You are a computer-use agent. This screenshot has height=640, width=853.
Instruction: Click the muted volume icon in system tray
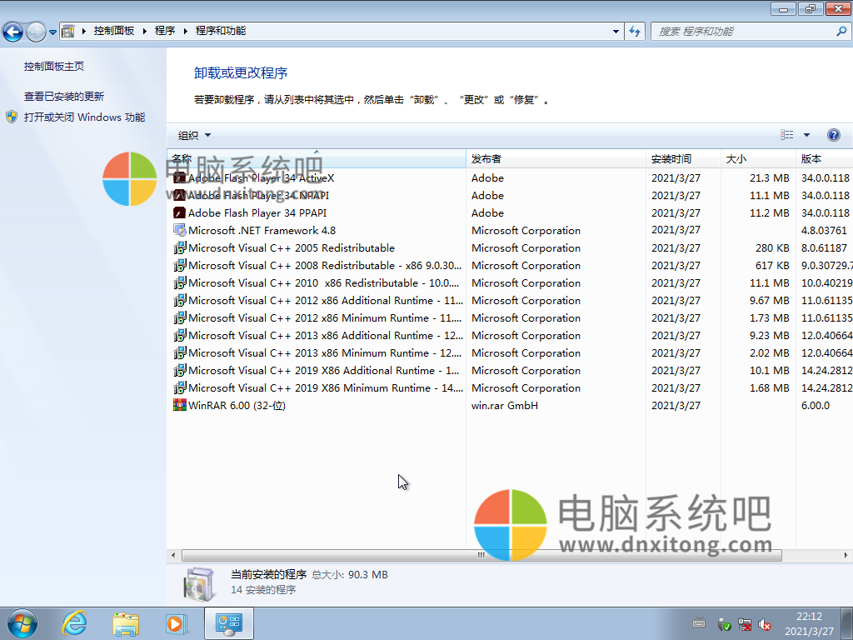point(766,624)
